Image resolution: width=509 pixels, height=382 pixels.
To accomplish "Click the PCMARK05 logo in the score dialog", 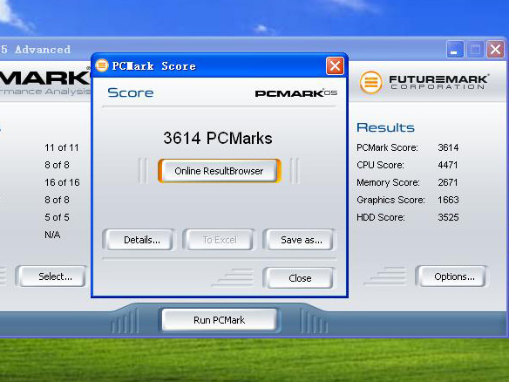I will pos(295,93).
